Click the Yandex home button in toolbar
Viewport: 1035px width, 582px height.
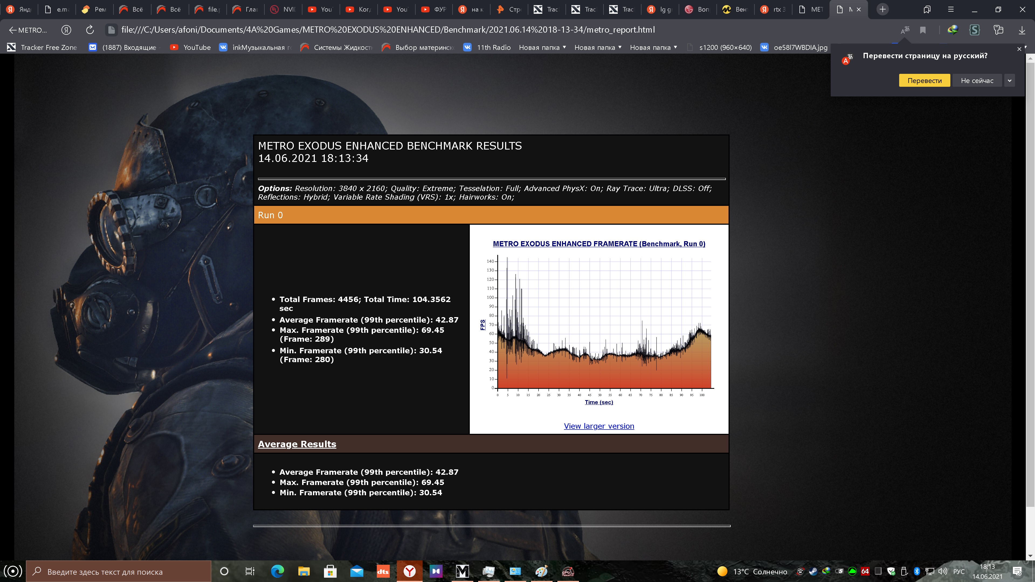(66, 30)
